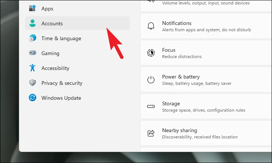Select Accounts in the sidebar
The image size is (272, 163).
coord(77,23)
